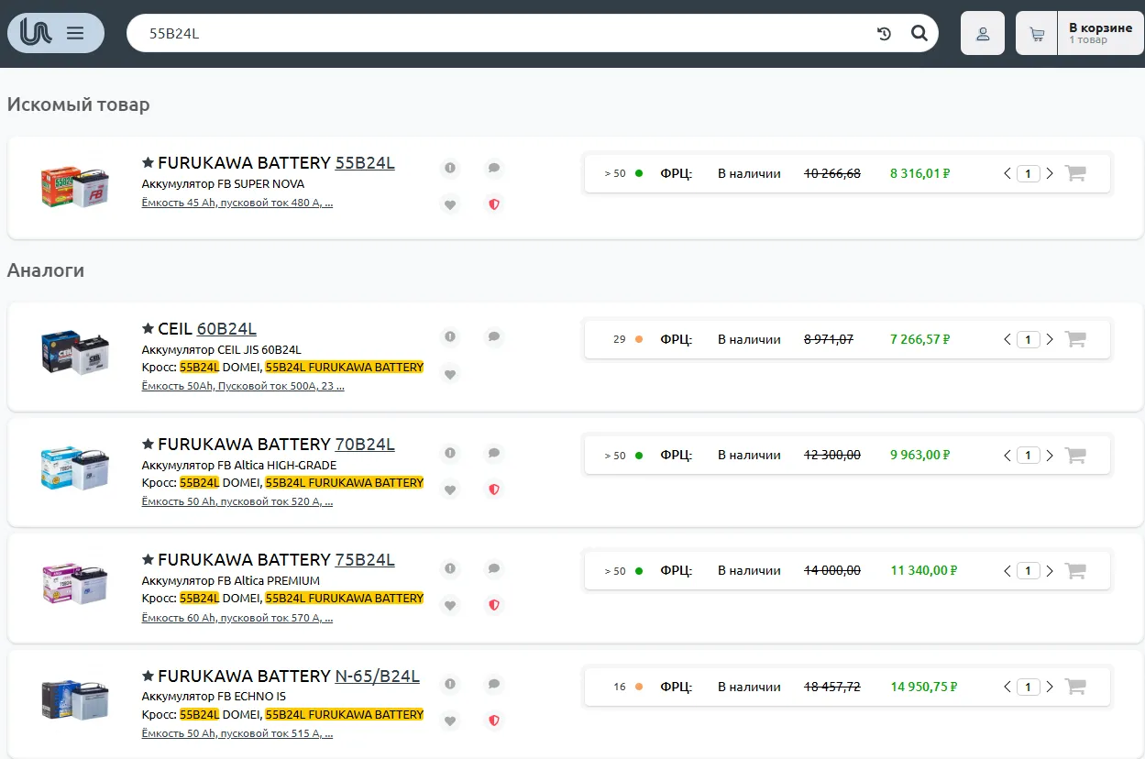Open the user account profile icon
1145x759 pixels.
point(982,34)
